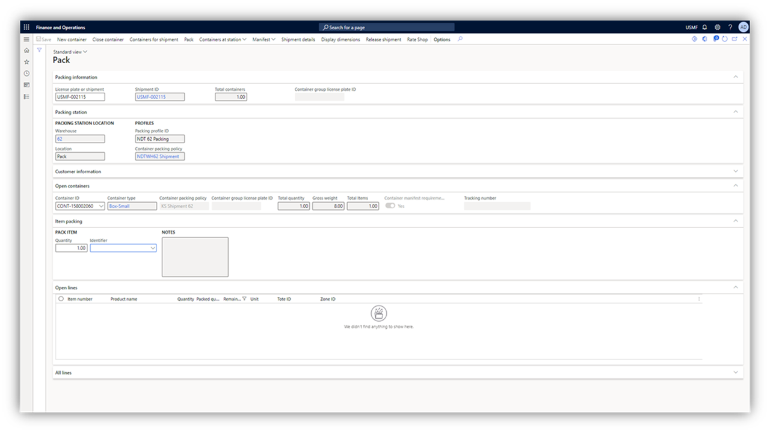770x433 pixels.
Task: Collapse the Packing station section
Action: [x=735, y=112]
